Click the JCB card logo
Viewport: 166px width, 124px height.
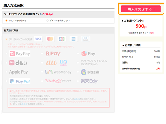click(62, 39)
